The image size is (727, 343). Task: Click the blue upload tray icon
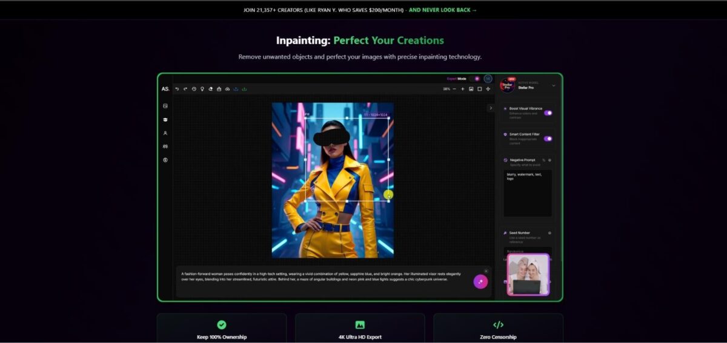[236, 89]
